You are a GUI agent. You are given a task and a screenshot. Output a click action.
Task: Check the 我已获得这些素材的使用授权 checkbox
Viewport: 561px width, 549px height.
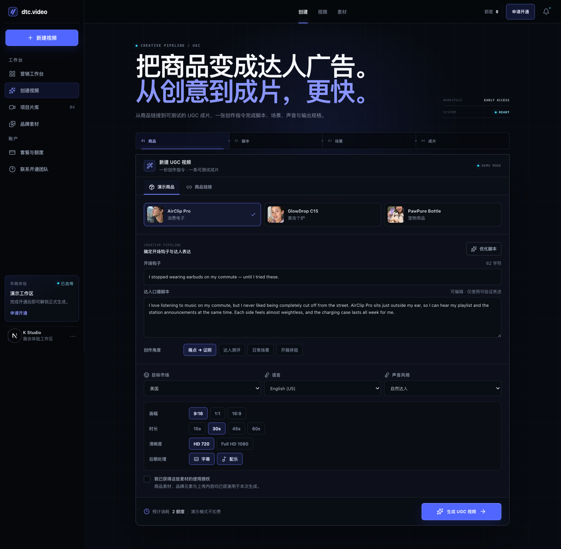pyautogui.click(x=147, y=479)
